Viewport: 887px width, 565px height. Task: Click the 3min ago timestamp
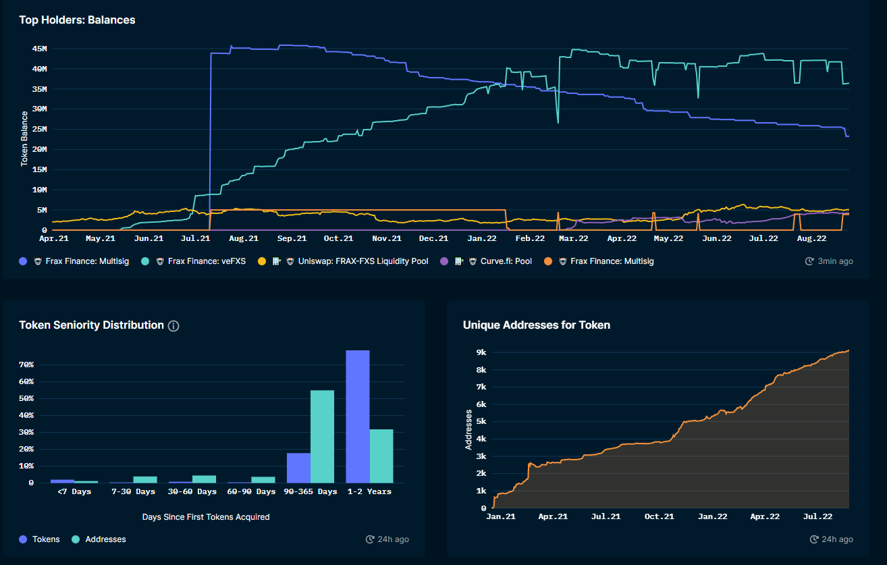tap(835, 261)
